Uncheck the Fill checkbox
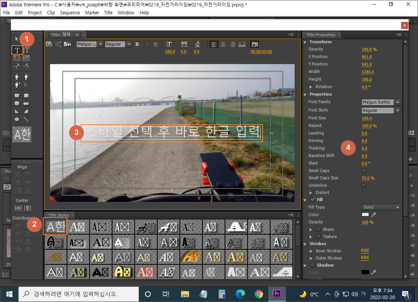418x302 pixels. tap(312, 200)
